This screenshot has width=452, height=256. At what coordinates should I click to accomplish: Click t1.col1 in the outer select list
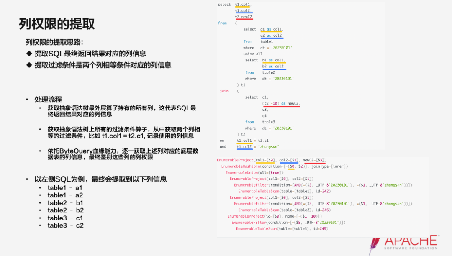(x=243, y=5)
